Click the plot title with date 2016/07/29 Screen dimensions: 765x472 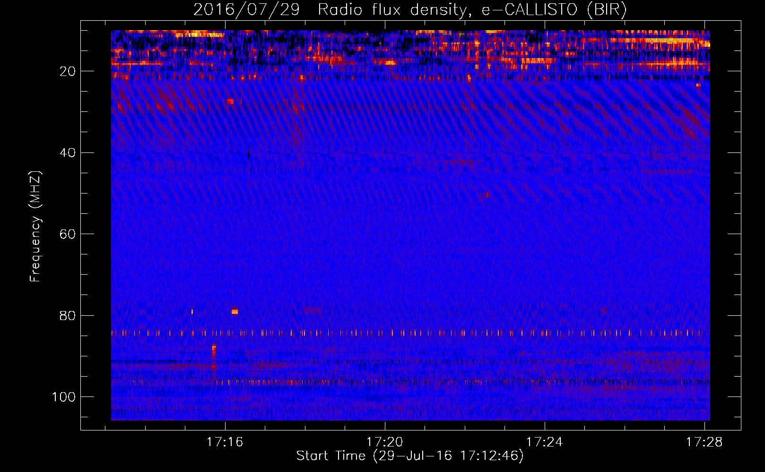click(410, 10)
